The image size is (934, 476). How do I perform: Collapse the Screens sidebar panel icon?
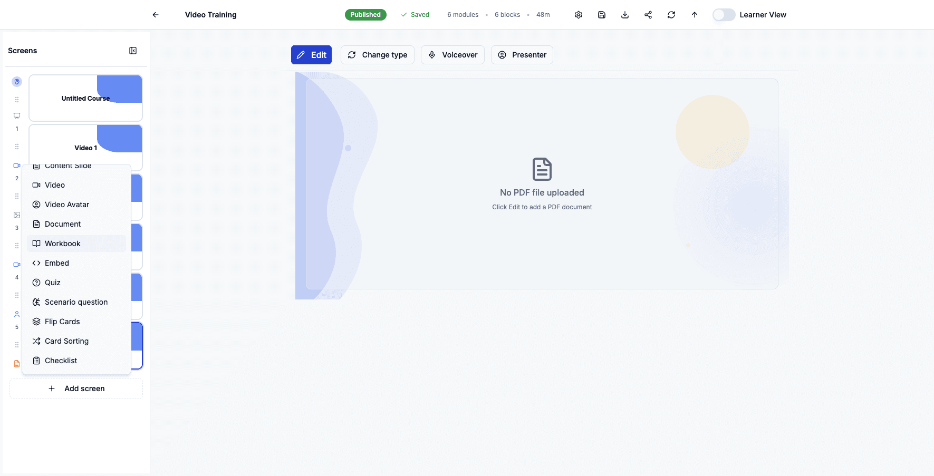point(133,51)
